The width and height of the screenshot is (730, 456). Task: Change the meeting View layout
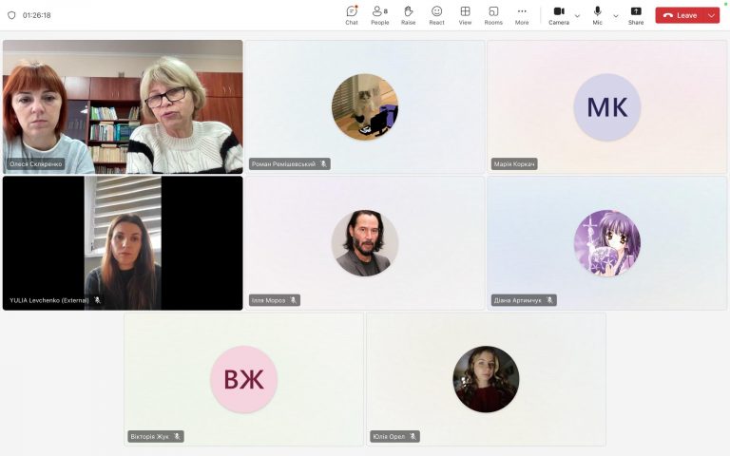[465, 15]
